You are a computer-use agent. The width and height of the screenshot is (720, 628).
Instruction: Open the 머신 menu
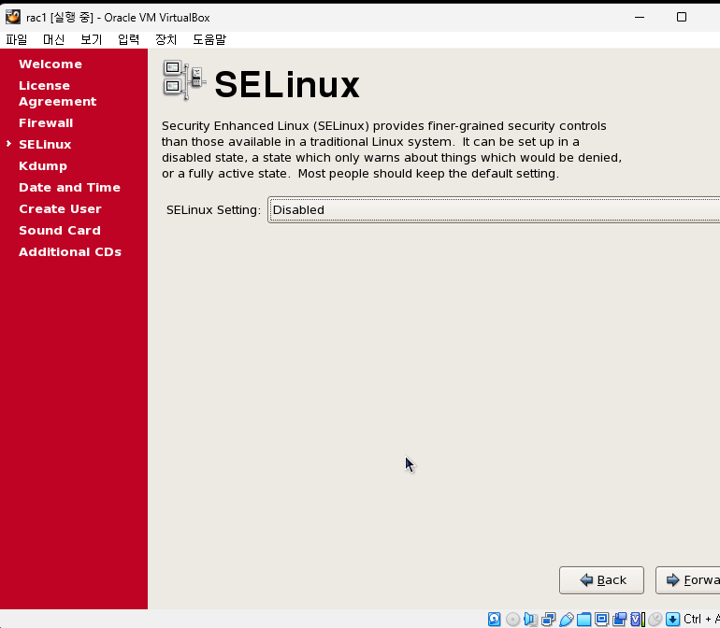point(53,39)
